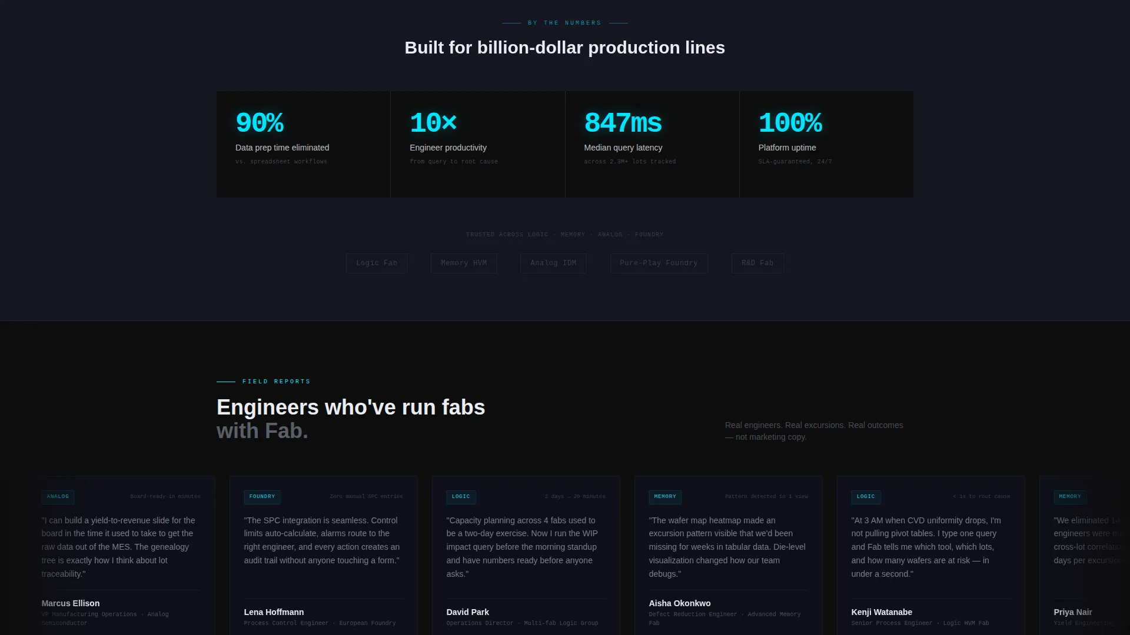Select the 'with Fab.' subheading
The height and width of the screenshot is (635, 1130).
pyautogui.click(x=262, y=431)
